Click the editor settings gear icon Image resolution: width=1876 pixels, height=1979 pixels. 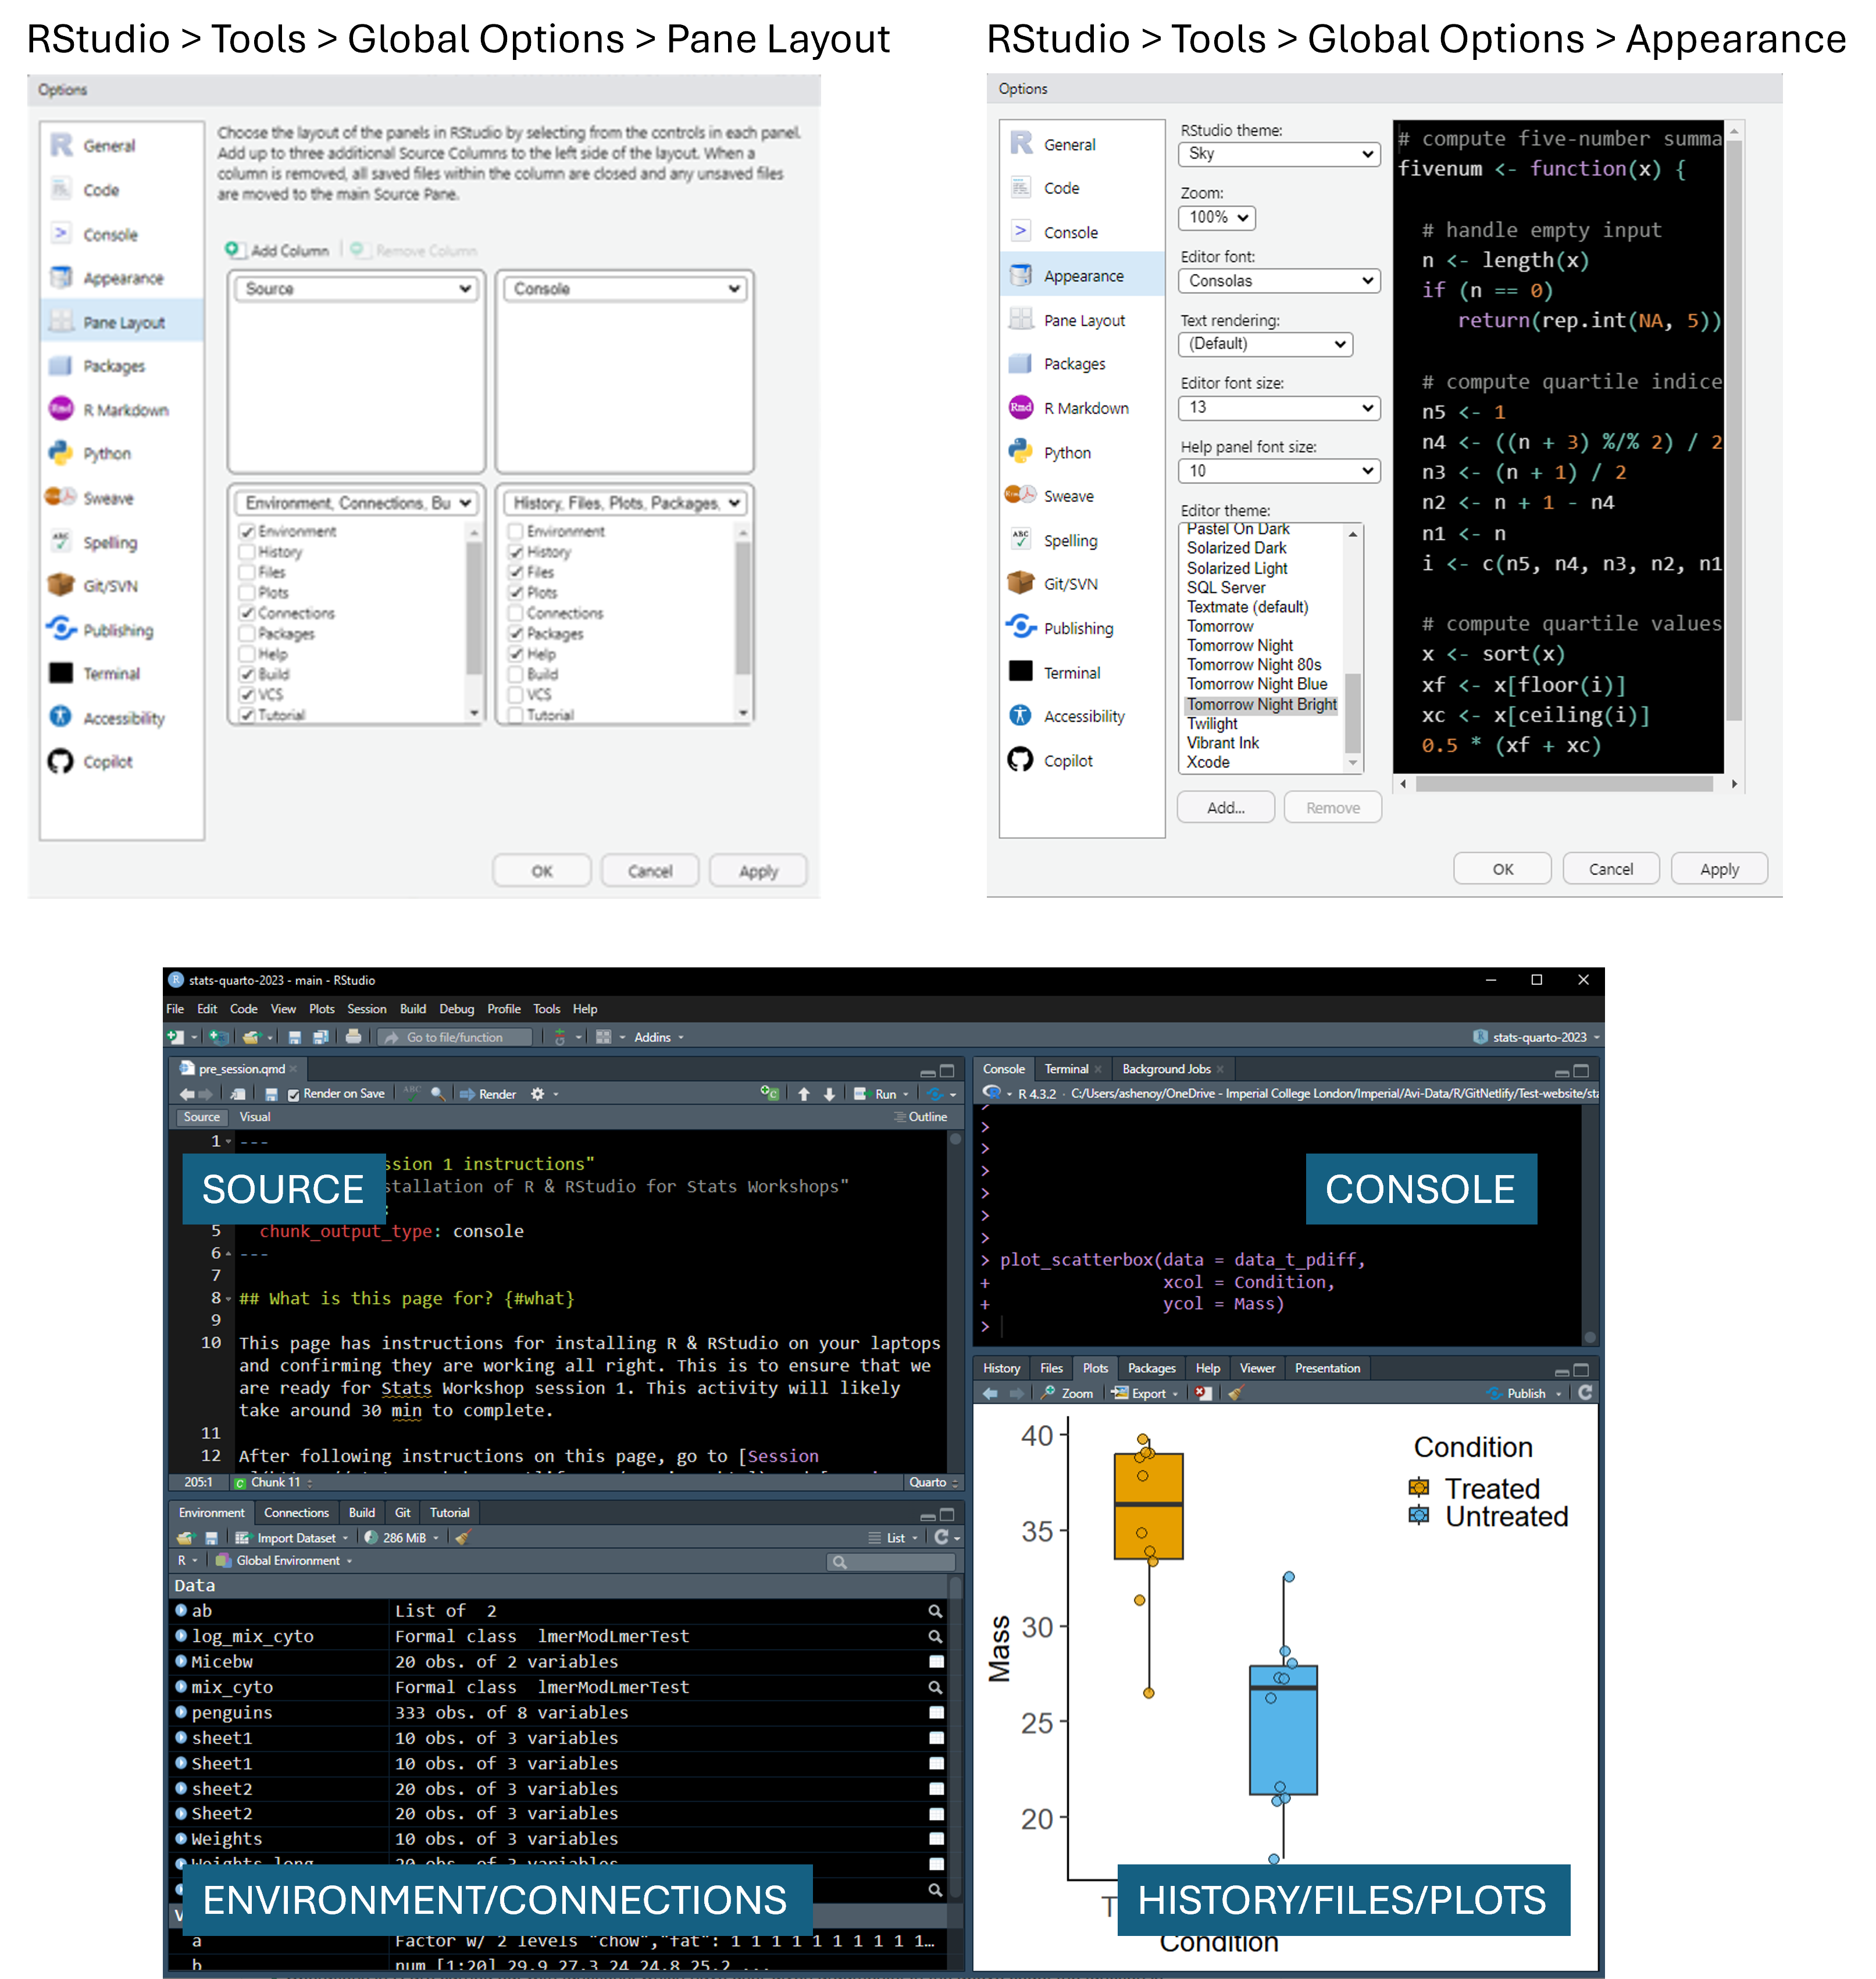(537, 1095)
